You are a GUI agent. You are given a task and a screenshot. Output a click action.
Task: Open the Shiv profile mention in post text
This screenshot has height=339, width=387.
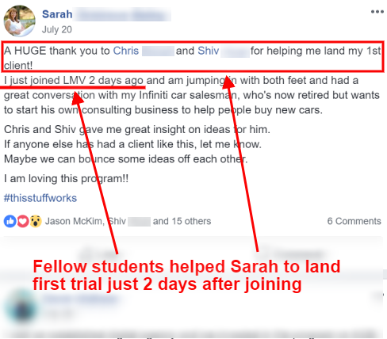[209, 51]
